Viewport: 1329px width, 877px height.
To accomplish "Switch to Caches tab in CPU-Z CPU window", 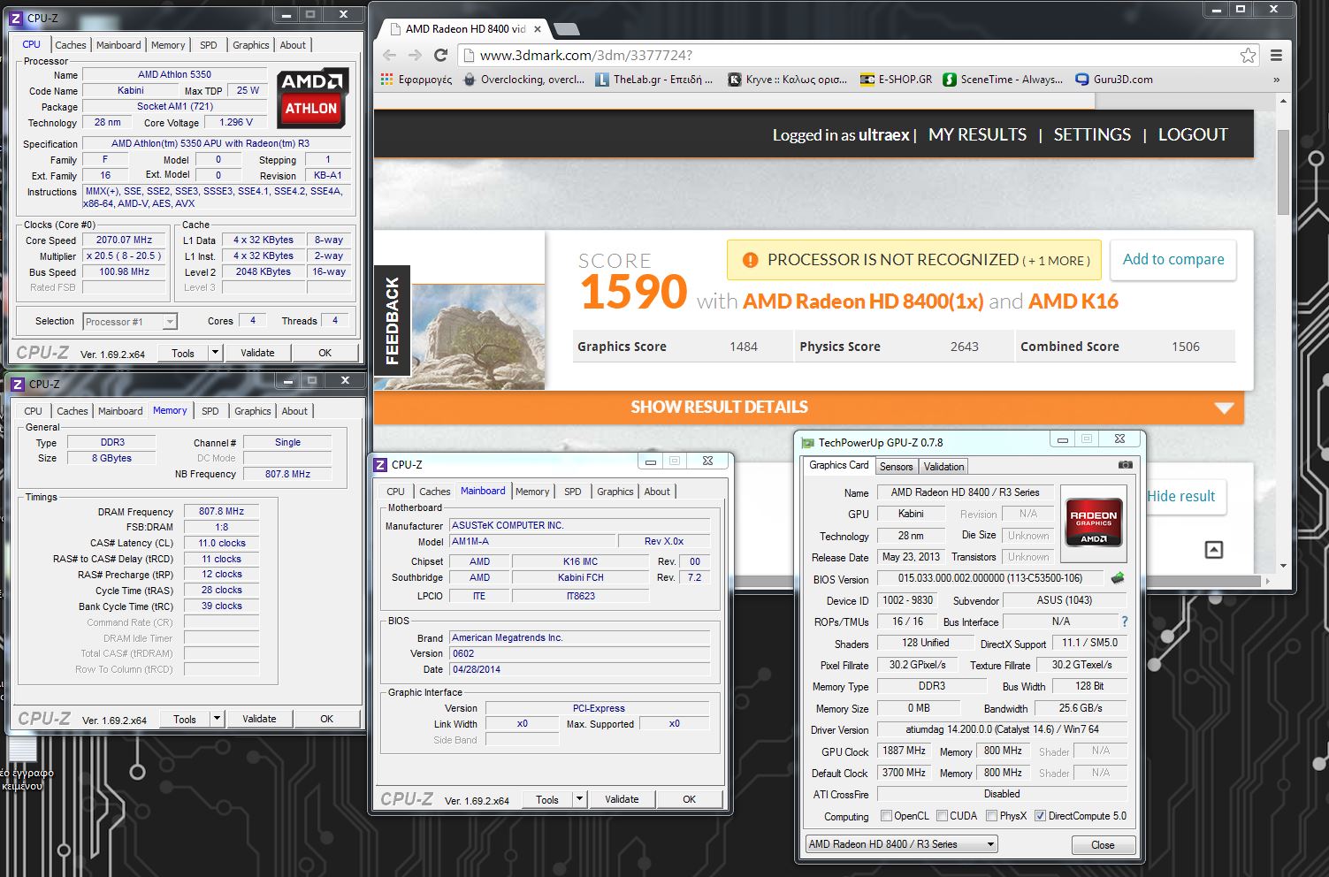I will coord(71,45).
